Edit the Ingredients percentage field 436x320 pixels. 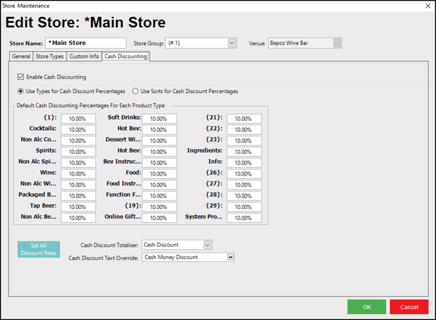[x=244, y=152]
